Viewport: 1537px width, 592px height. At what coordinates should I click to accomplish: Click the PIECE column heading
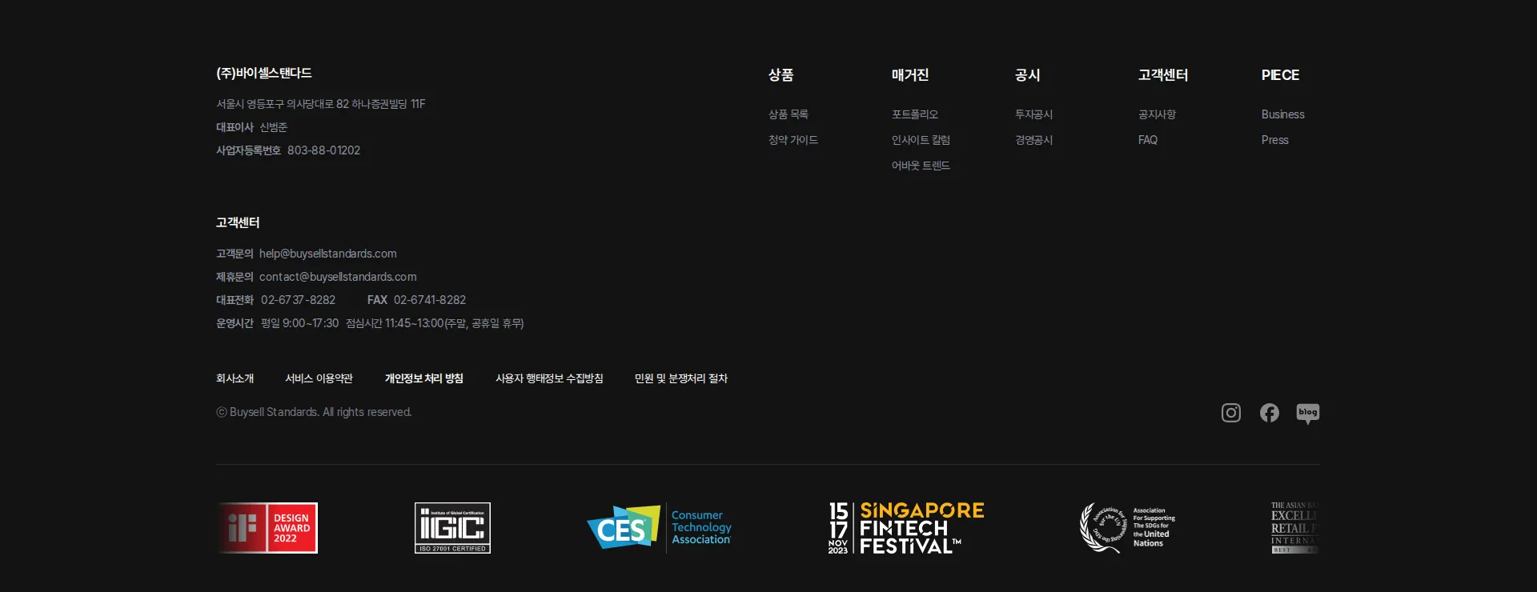pos(1280,75)
